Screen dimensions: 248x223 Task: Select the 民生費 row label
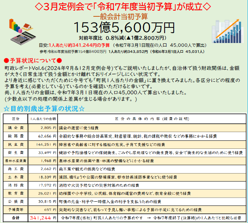(14, 145)
